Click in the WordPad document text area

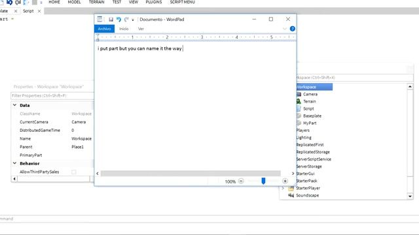[x=195, y=106]
